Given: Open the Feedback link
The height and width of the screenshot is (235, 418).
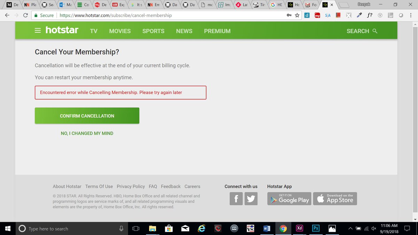Looking at the screenshot, I should pyautogui.click(x=171, y=187).
